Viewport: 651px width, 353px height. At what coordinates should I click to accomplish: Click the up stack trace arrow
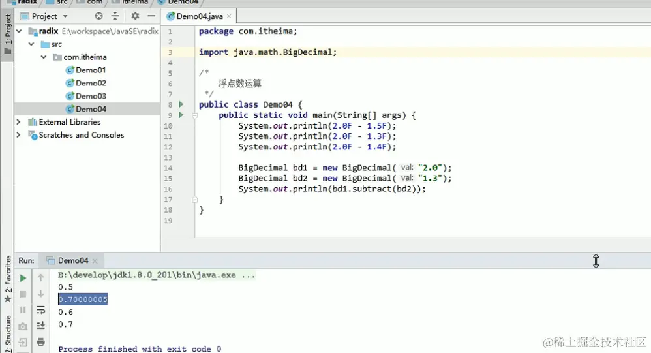40,277
